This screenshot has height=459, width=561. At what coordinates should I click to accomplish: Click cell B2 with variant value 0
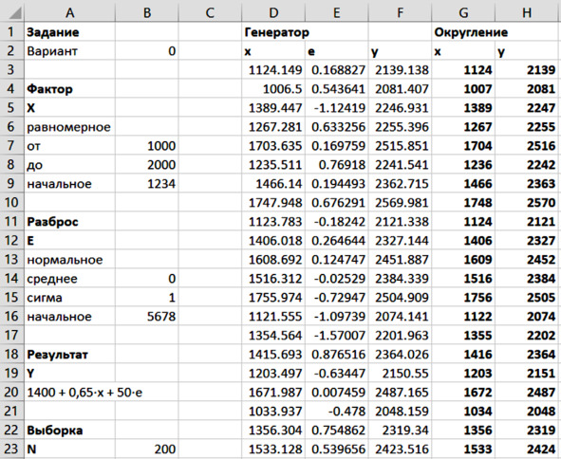pos(147,51)
